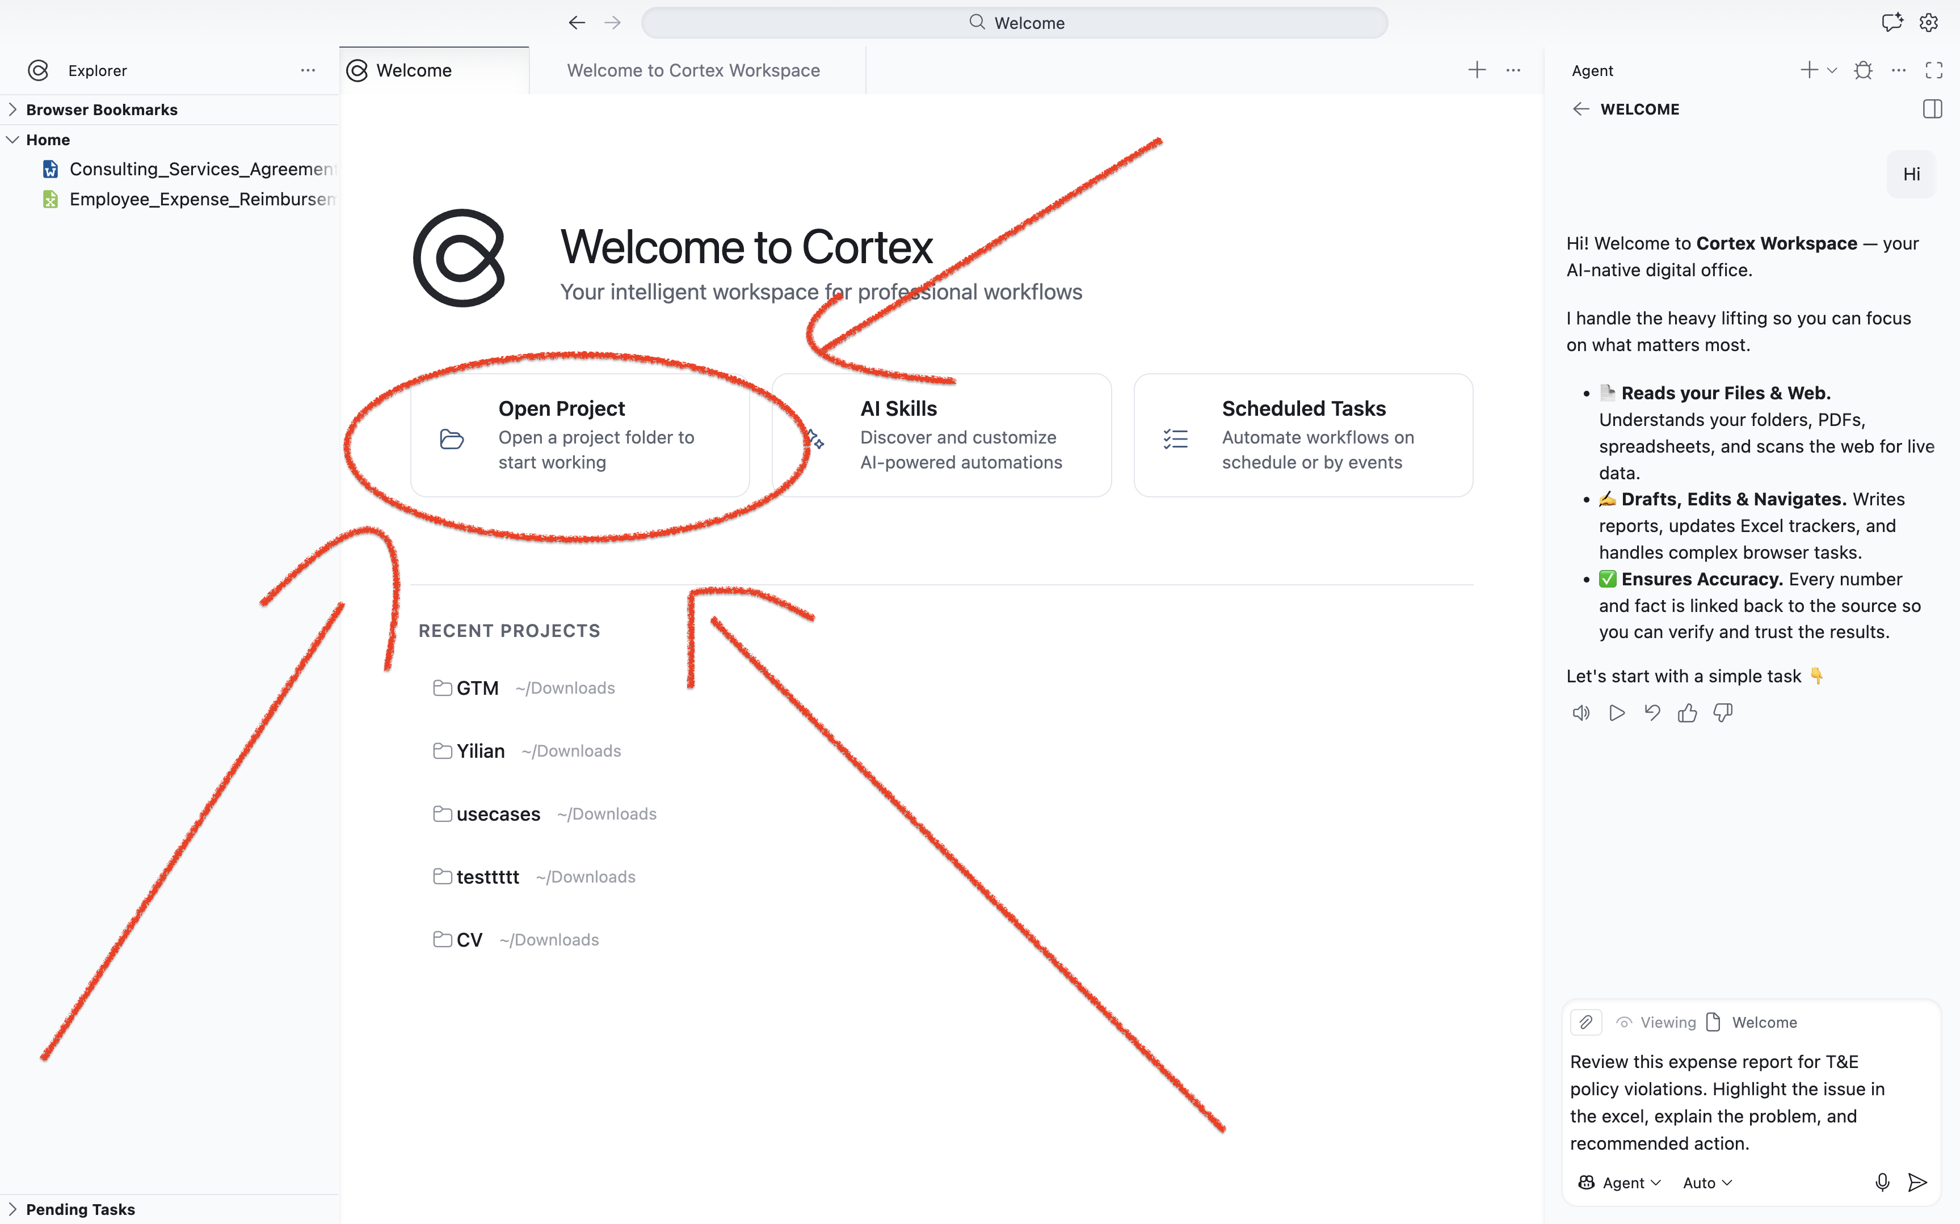Toggle the Viewing context eye icon
Viewport: 1960px width, 1224px height.
pyautogui.click(x=1624, y=1023)
